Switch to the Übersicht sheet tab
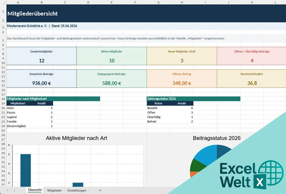 35,190
